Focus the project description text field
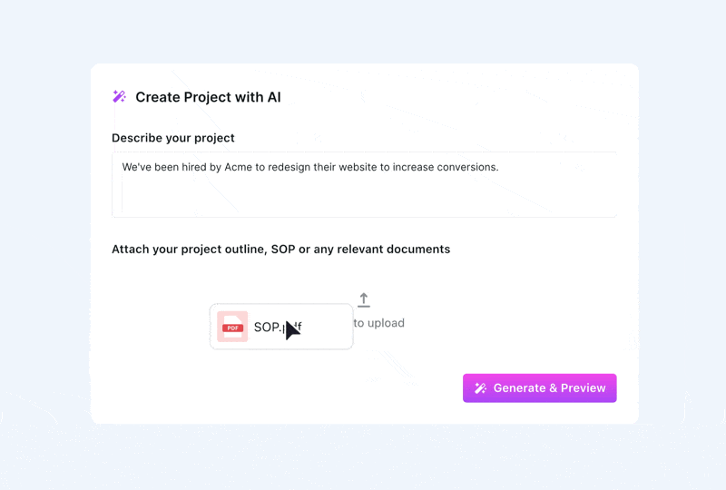 (364, 184)
